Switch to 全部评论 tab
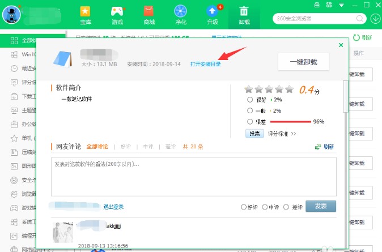Viewport: 382px width, 252px height. click(x=97, y=147)
